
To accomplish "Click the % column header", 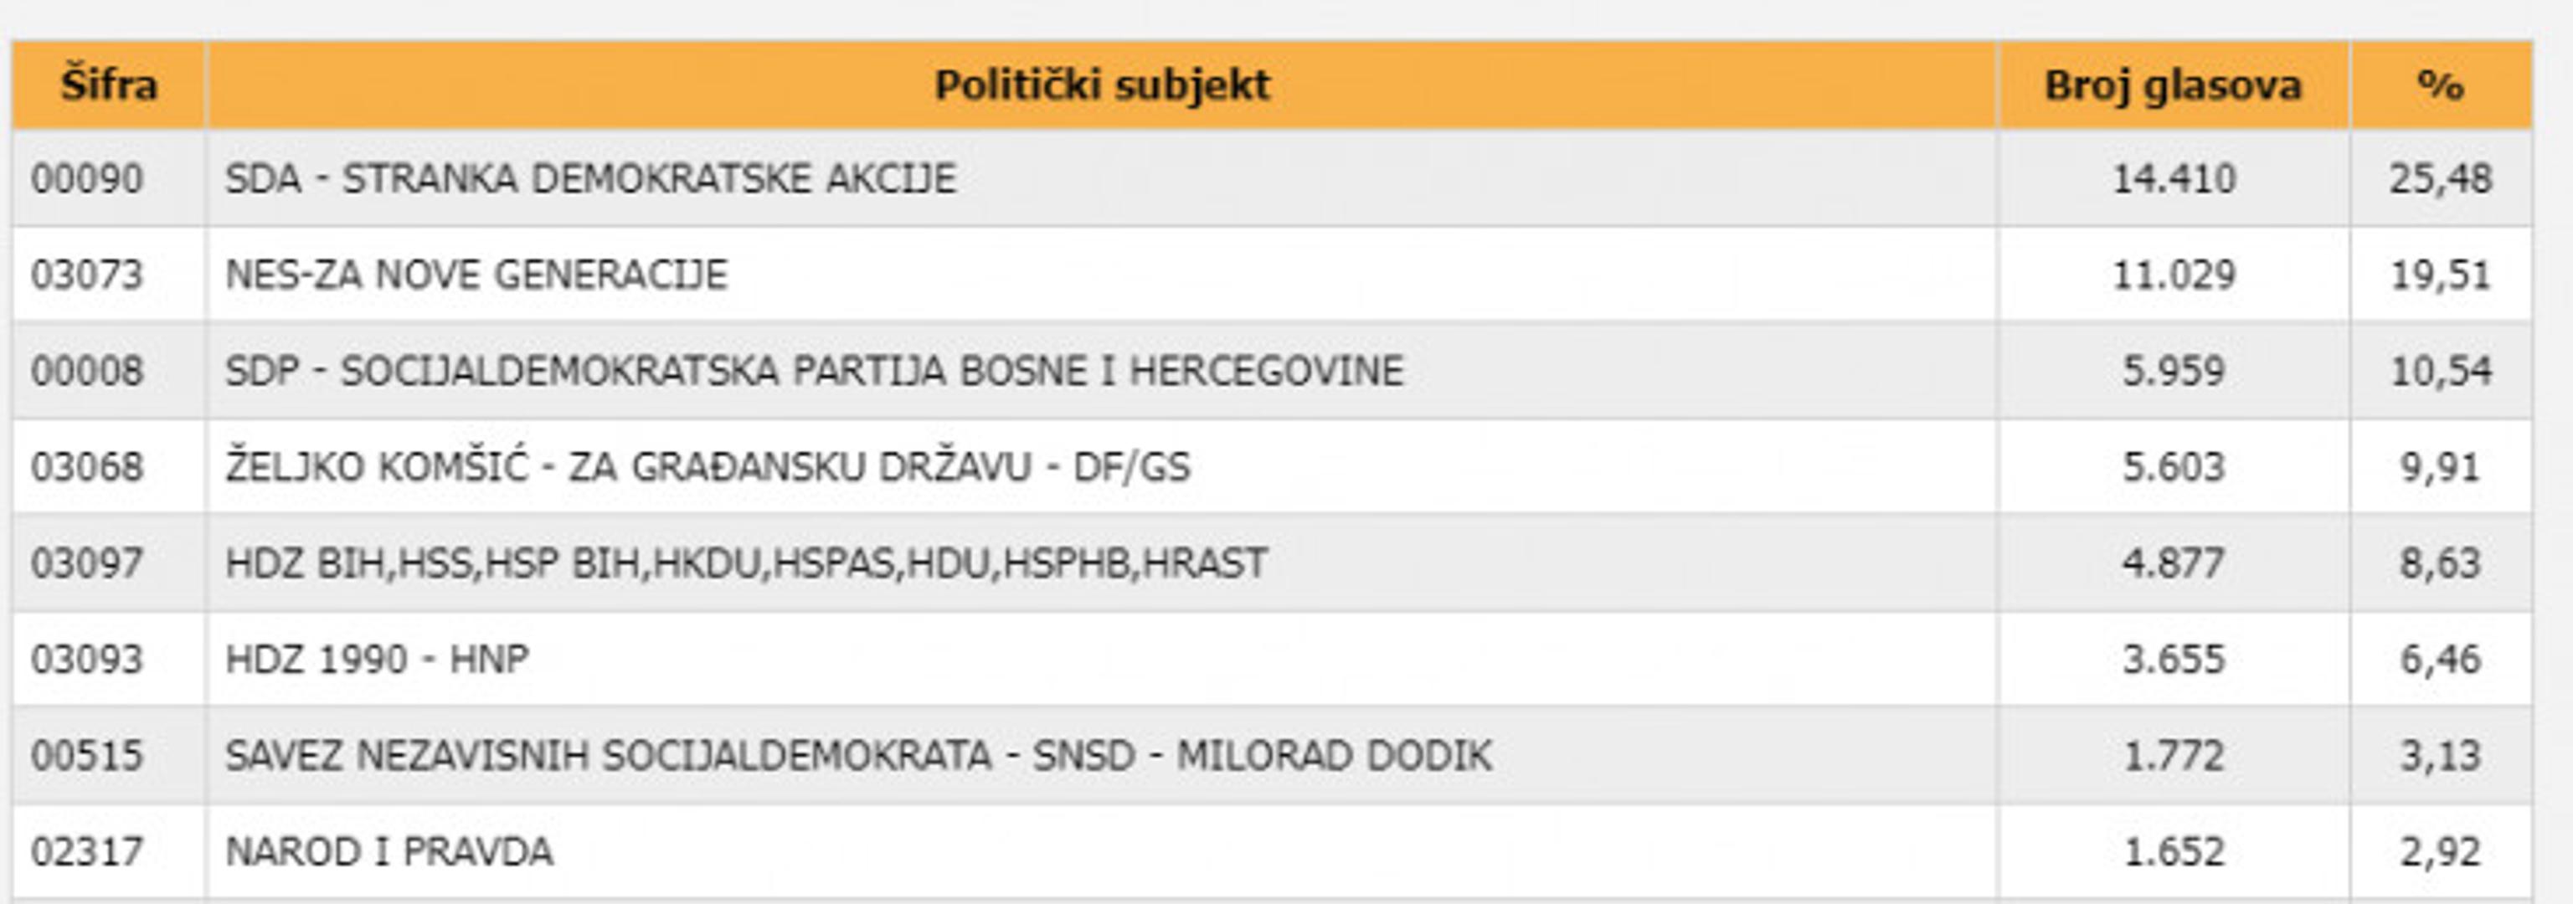I will coord(2440,85).
